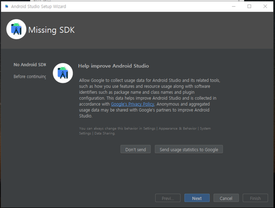The width and height of the screenshot is (275, 208).
Task: Cancel the setup wizard
Action: 226,198
